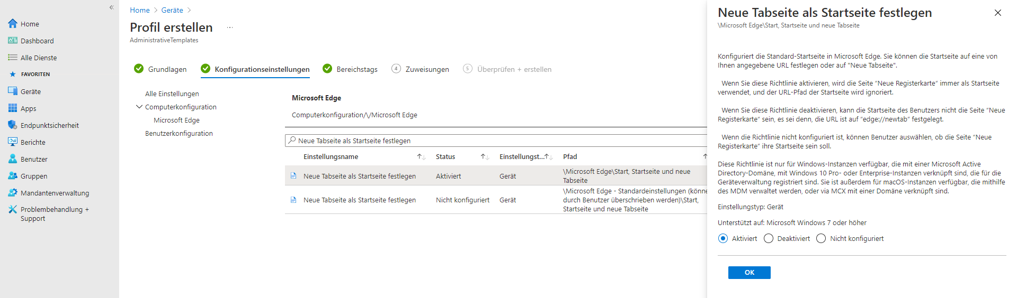This screenshot has height=298, width=1017.
Task: Click Gerät cell in Aktiviert row
Action: click(x=507, y=176)
